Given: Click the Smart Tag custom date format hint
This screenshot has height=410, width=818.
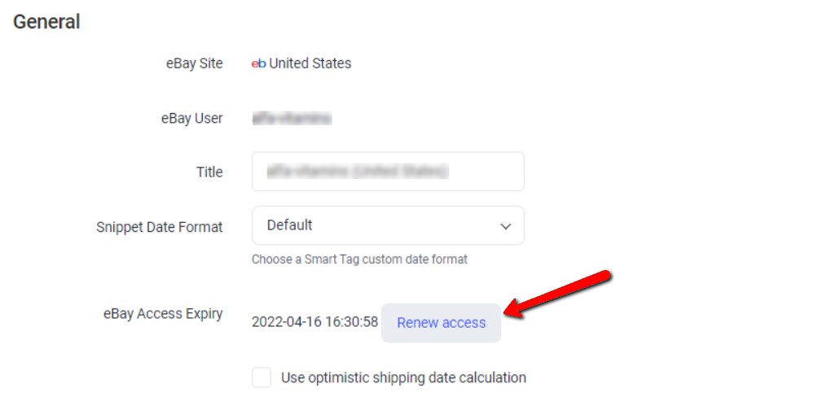Looking at the screenshot, I should click(359, 260).
